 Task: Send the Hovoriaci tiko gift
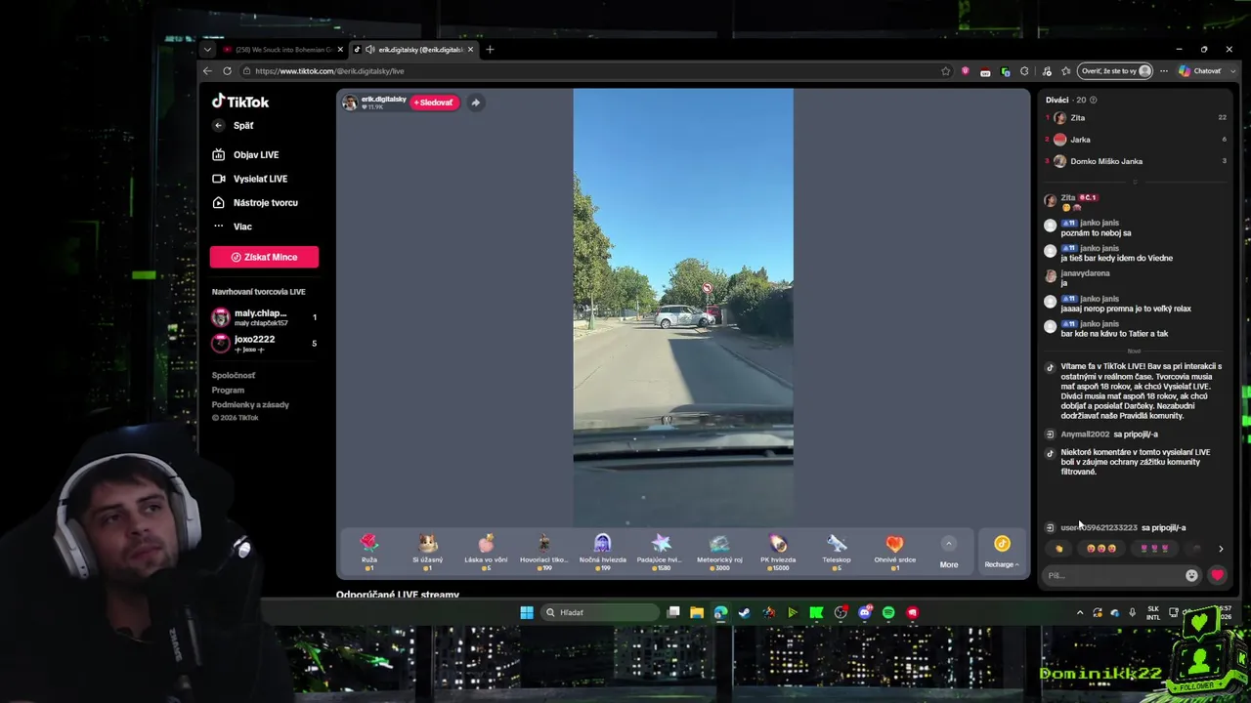click(x=543, y=552)
